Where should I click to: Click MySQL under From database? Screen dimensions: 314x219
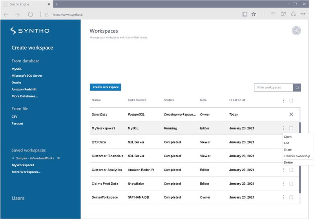tap(17, 69)
